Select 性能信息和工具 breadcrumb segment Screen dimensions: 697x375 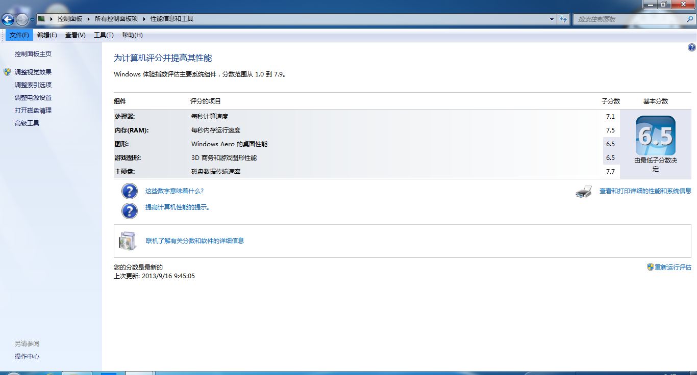172,19
